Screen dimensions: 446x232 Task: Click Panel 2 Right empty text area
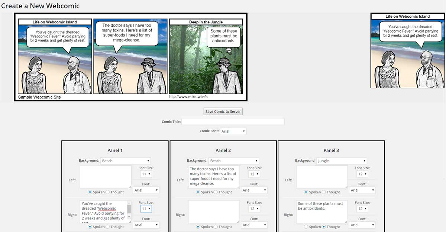[x=214, y=212]
